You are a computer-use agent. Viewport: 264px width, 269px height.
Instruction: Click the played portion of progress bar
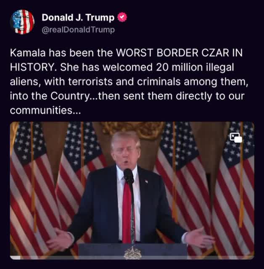click(15, 258)
